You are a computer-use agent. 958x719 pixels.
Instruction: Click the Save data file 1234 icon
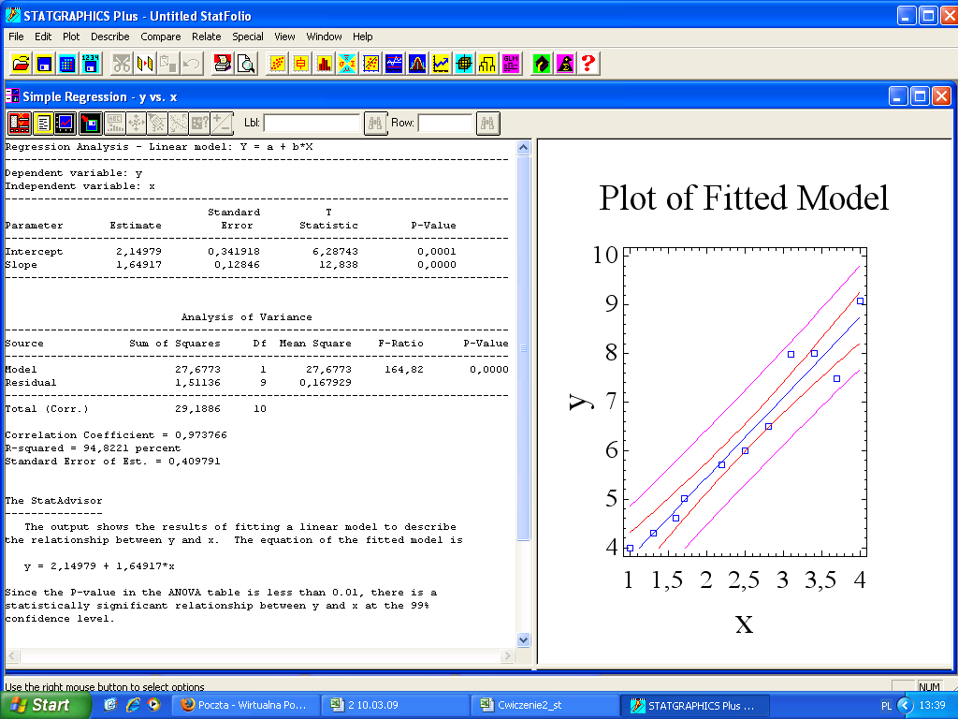coord(91,64)
